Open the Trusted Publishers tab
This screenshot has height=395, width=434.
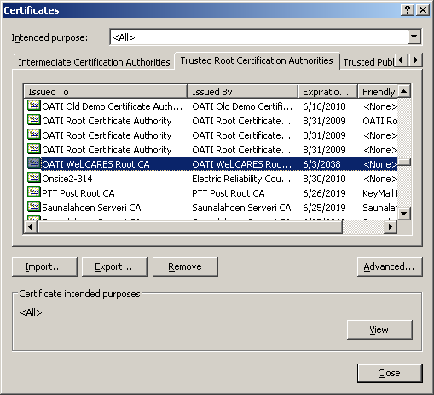pyautogui.click(x=368, y=62)
